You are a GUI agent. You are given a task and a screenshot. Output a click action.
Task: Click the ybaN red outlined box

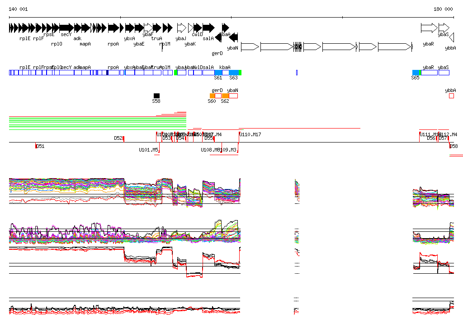(x=233, y=96)
